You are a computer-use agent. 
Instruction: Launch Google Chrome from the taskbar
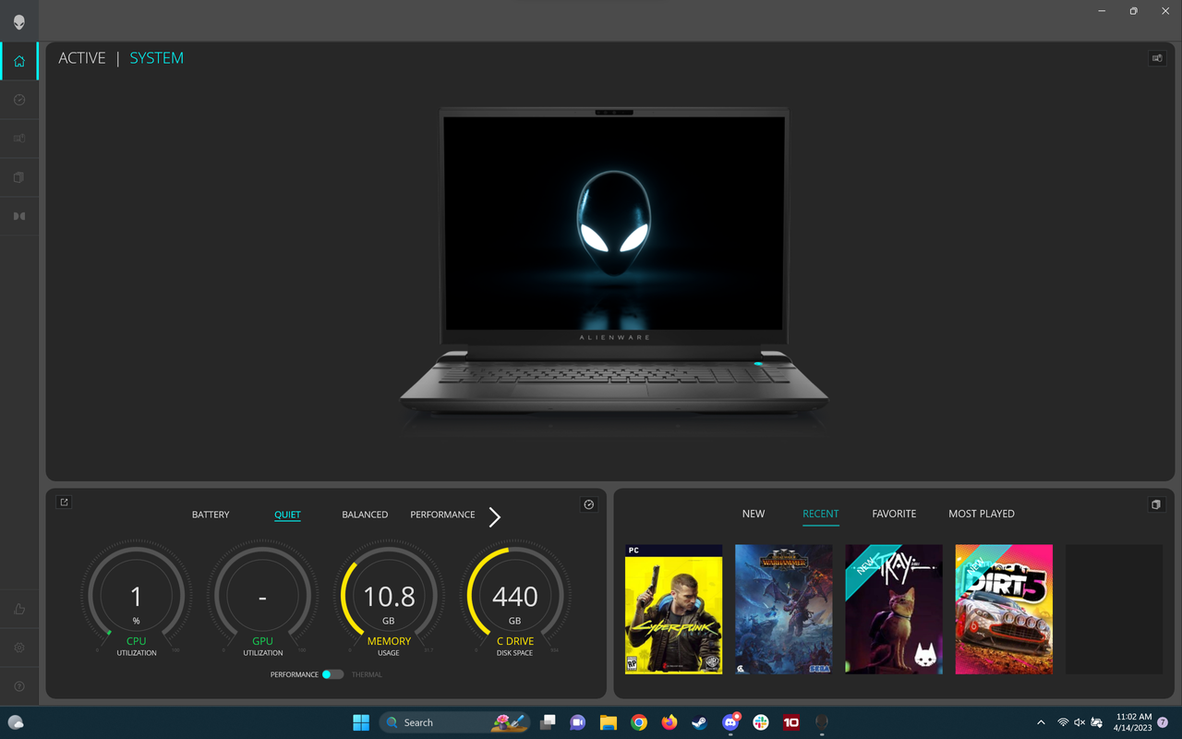point(639,722)
